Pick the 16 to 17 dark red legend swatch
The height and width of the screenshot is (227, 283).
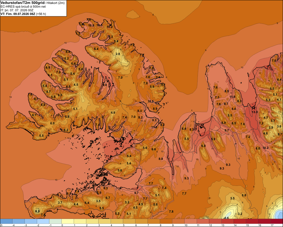(264, 221)
